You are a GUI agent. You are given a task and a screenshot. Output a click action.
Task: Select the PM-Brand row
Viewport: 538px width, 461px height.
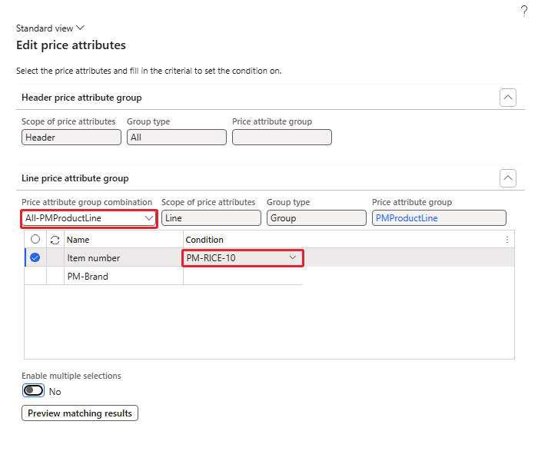[x=163, y=276]
